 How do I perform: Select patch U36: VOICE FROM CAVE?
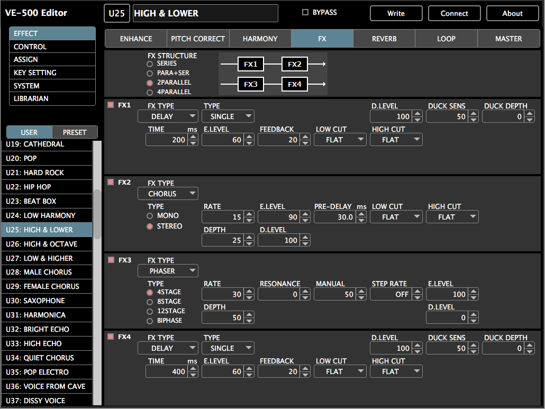coord(47,386)
